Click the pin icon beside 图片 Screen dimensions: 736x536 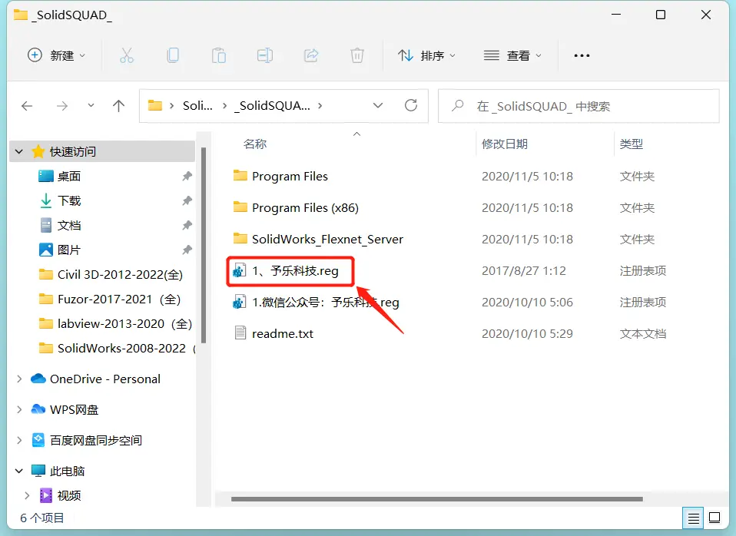click(187, 250)
